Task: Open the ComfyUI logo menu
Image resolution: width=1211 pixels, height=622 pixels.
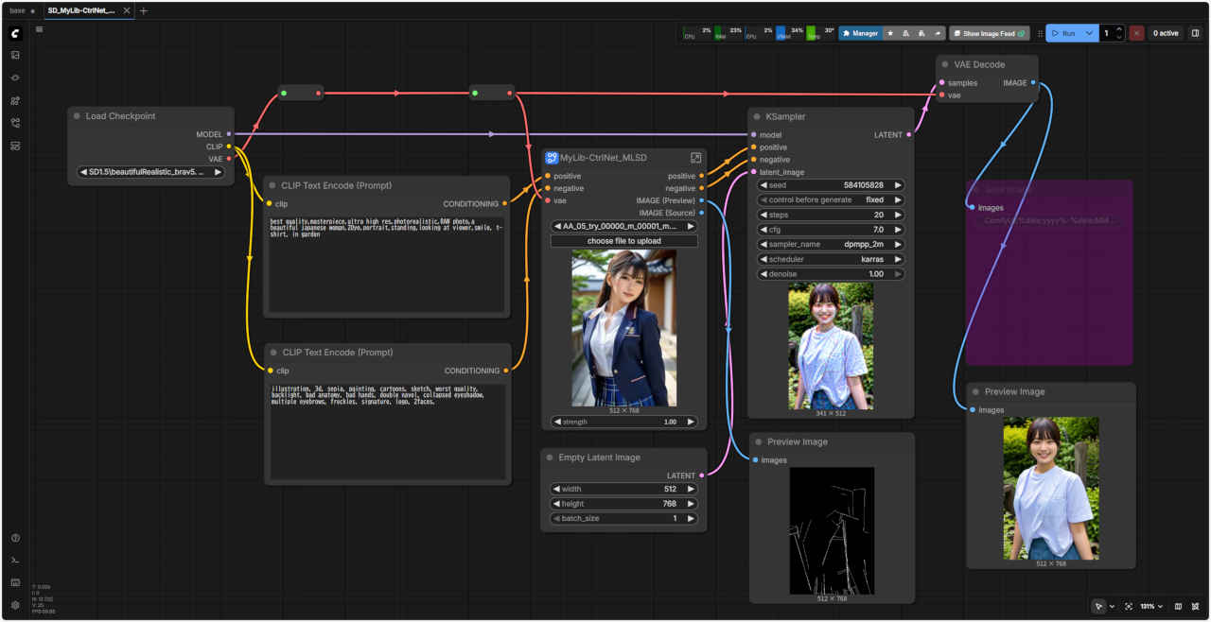Action: click(x=15, y=34)
